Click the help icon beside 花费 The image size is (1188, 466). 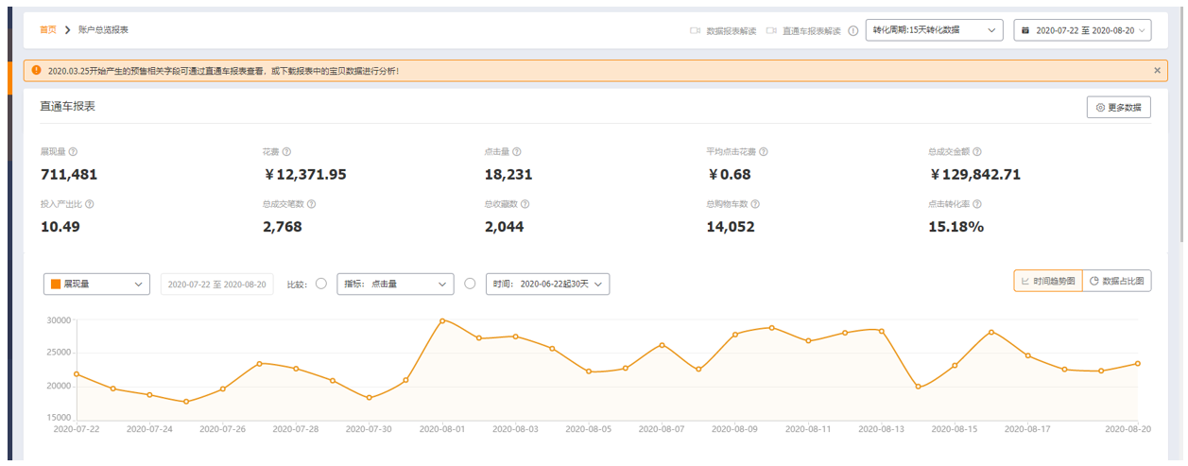[x=286, y=151]
